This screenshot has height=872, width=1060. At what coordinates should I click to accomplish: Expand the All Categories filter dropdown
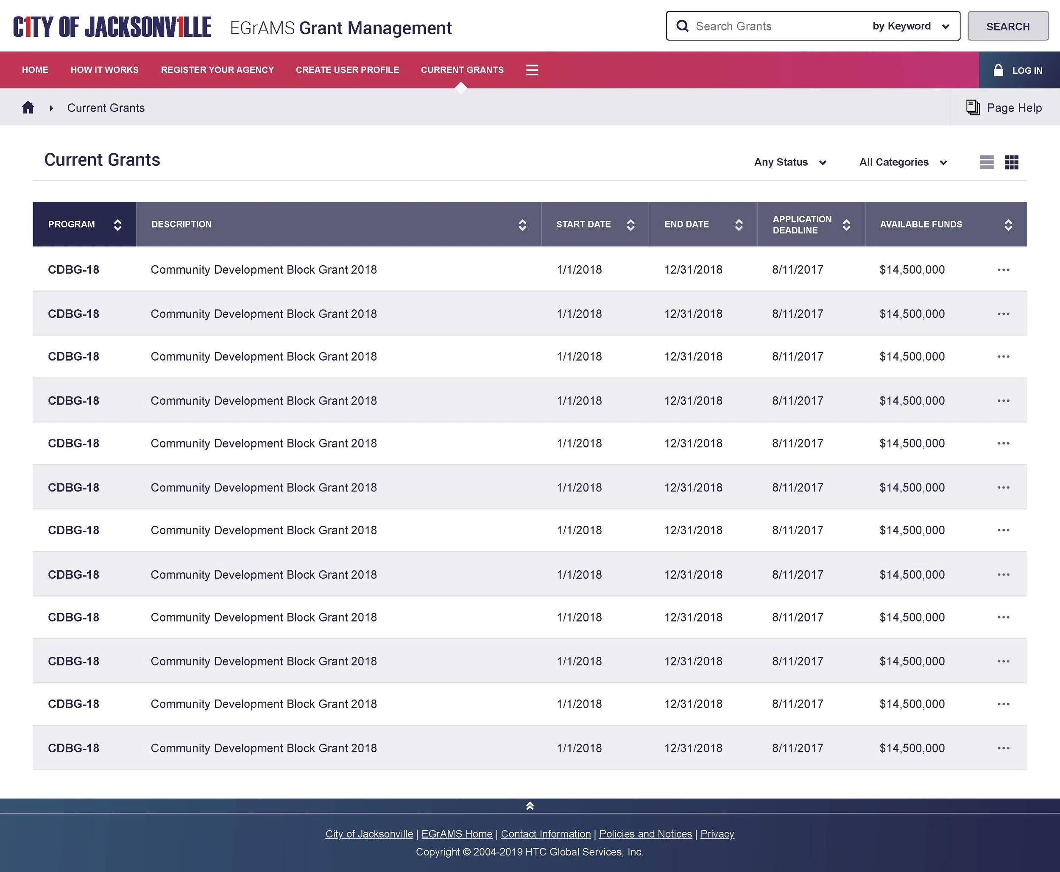pos(903,162)
